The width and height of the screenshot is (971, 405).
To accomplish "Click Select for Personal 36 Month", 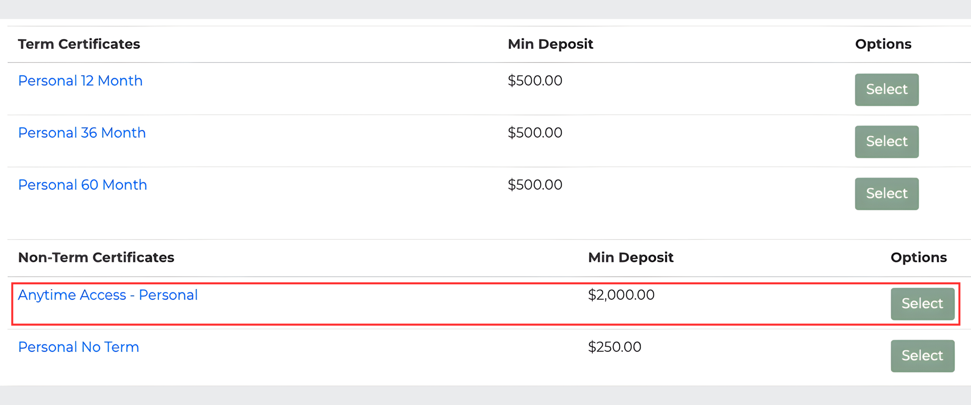I will (x=886, y=142).
